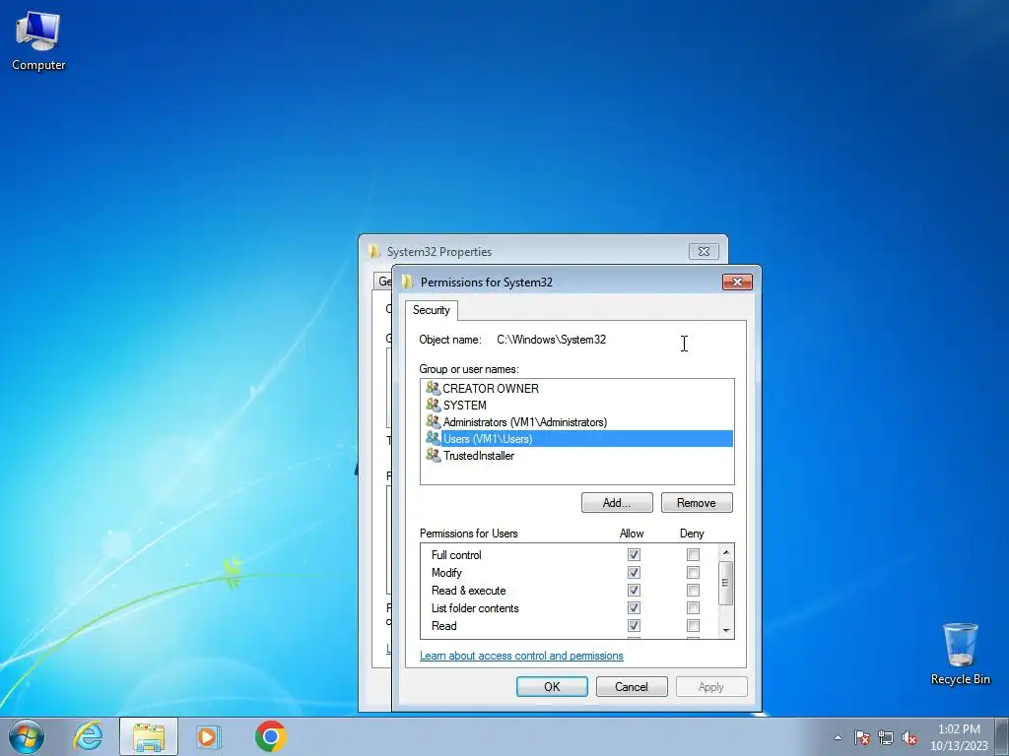Click Cancel in the Permissions dialog
Viewport: 1009px width, 756px height.
pos(632,686)
